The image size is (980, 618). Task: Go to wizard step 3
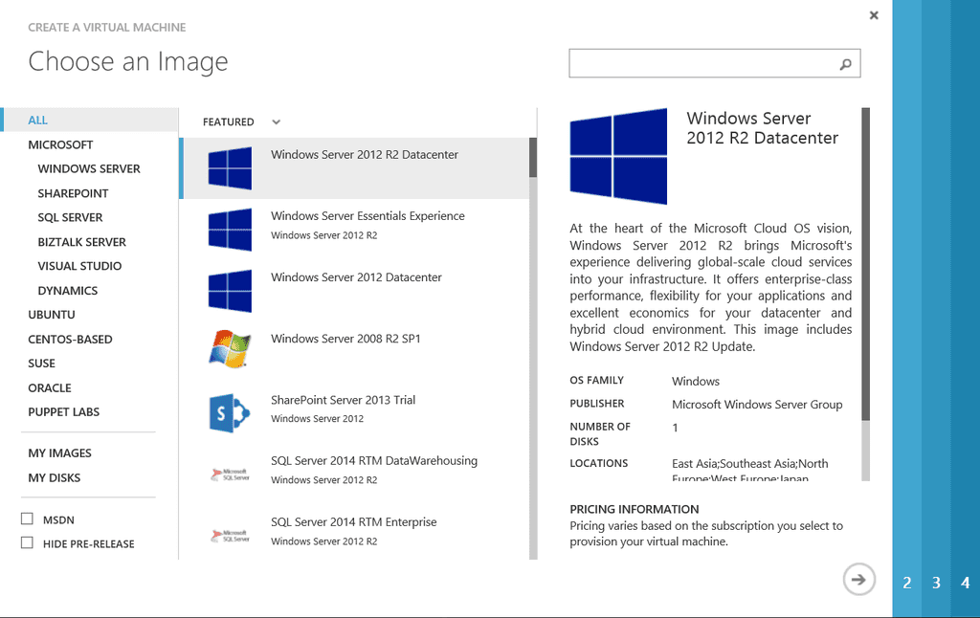click(x=936, y=583)
